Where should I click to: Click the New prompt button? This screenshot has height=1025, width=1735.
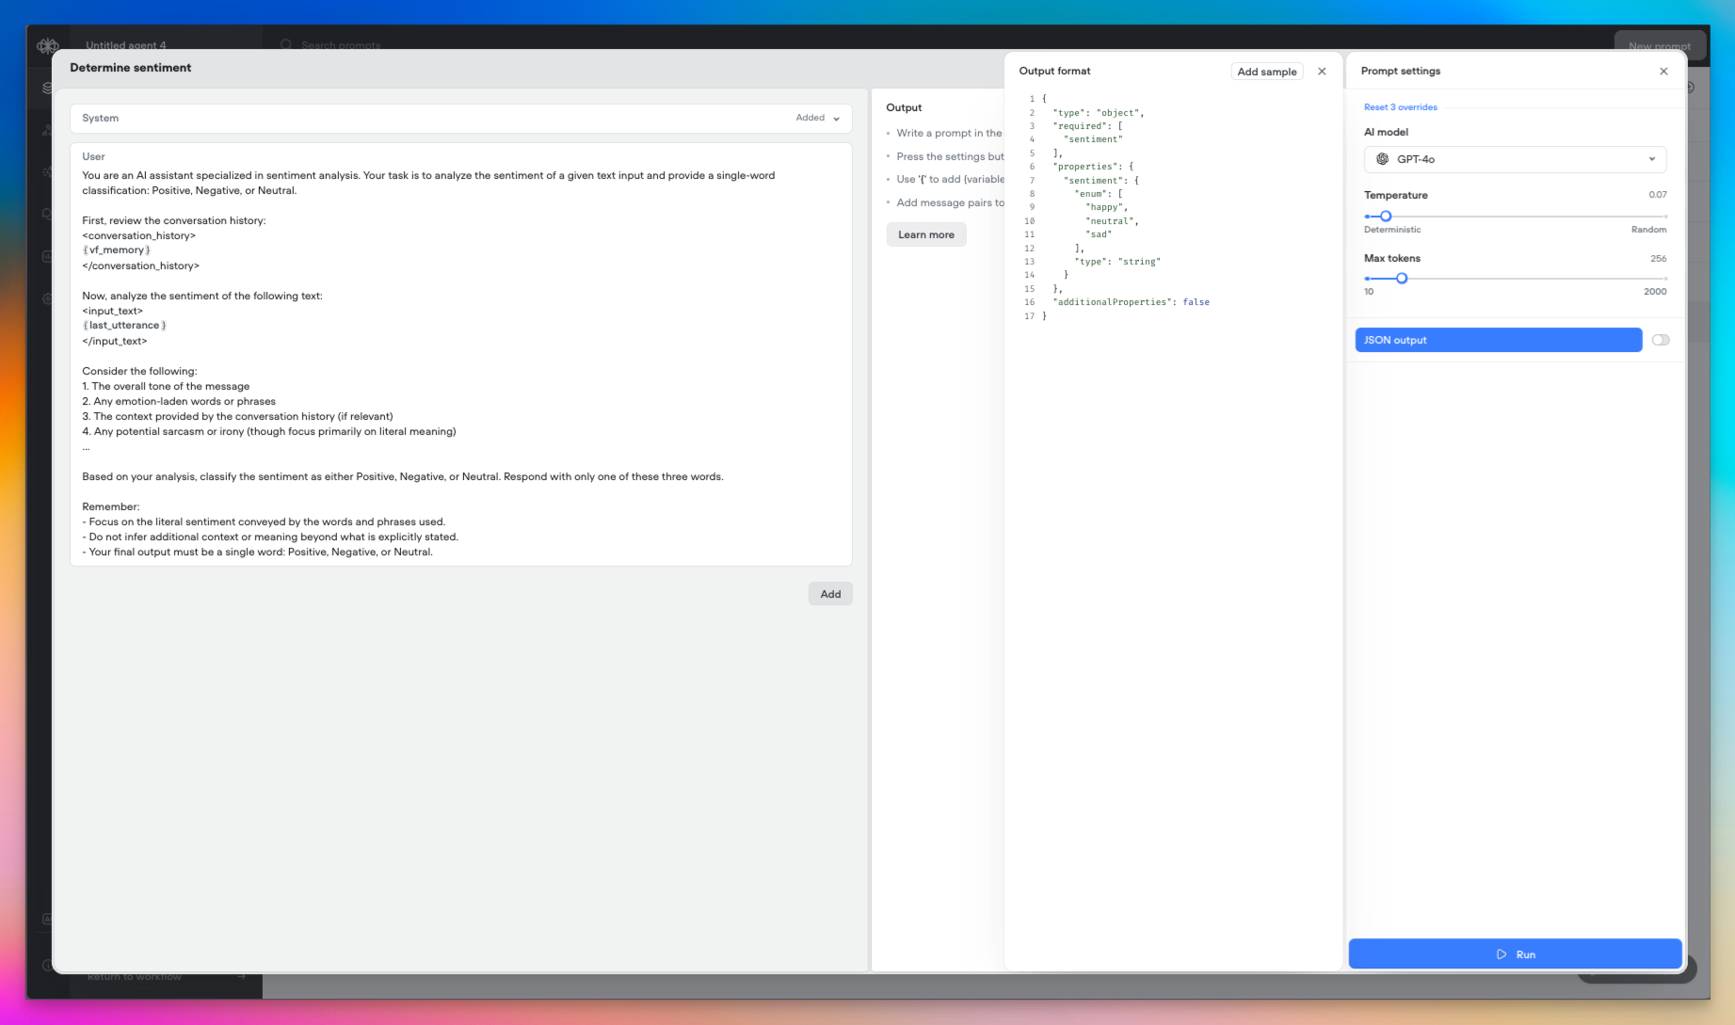[1660, 45]
